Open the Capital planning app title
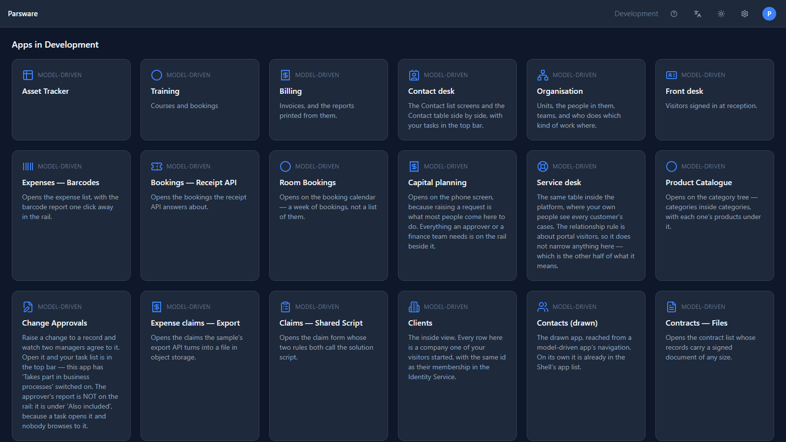Image resolution: width=786 pixels, height=442 pixels. (x=437, y=183)
